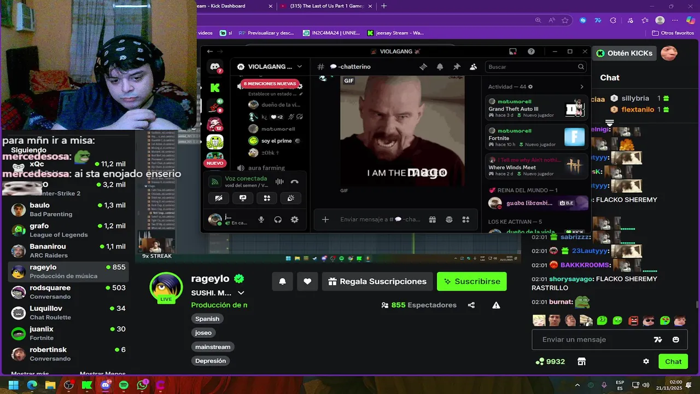Expand the stream title SUSHI chevron
Image resolution: width=700 pixels, height=394 pixels.
coord(241,293)
